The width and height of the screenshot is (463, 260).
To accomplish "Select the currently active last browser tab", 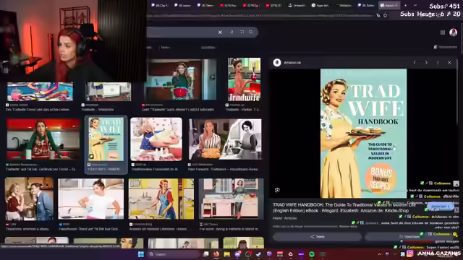I will 389,5.
